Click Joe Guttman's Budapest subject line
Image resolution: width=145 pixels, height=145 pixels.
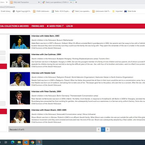[x=70, y=59]
